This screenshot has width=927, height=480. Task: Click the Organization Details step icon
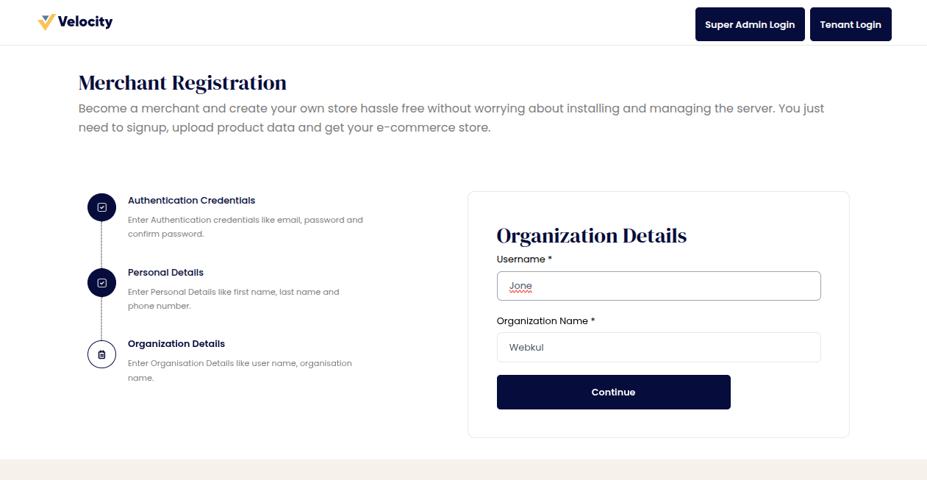pyautogui.click(x=101, y=354)
